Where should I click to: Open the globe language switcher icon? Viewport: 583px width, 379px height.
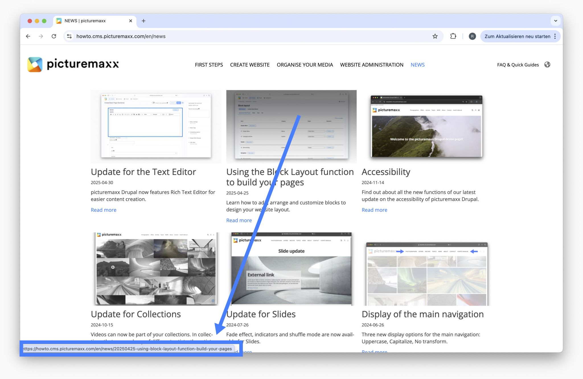point(547,65)
